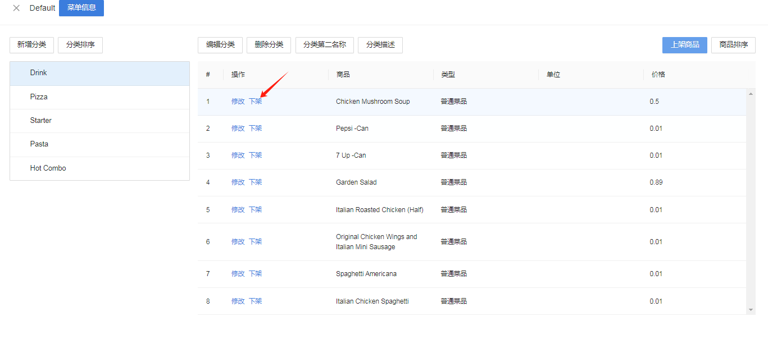
Task: Click 修改 for 7 Up -Can
Action: coord(238,155)
